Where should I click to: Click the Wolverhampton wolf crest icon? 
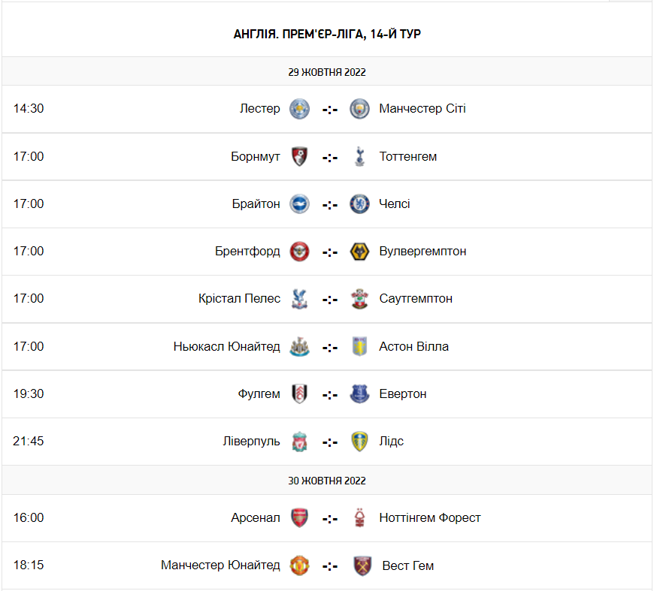[x=360, y=252]
